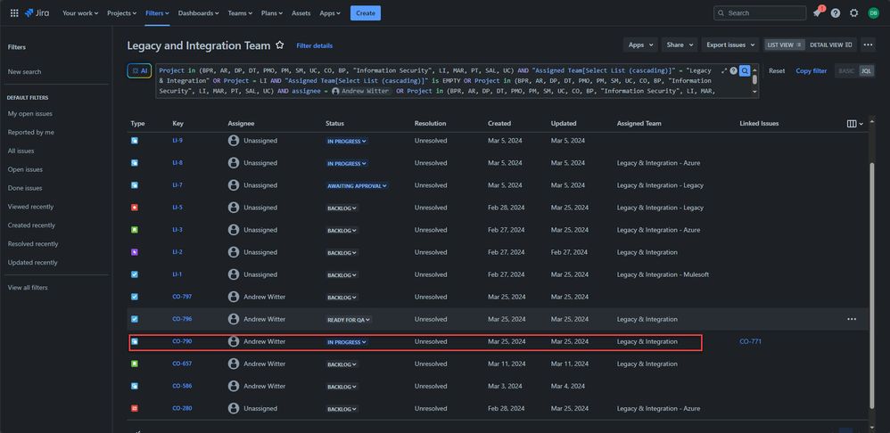Open the Projects menu
The height and width of the screenshot is (433, 890).
pos(121,13)
